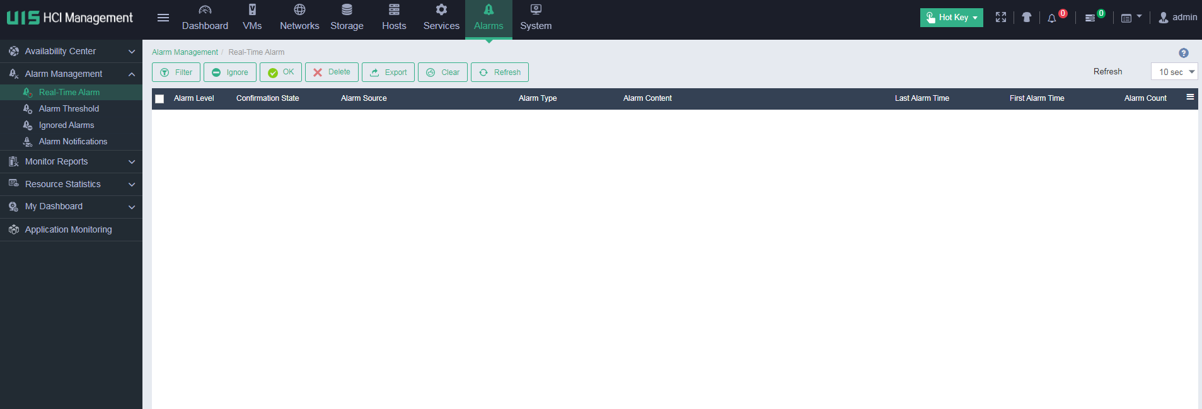Expand the My Dashboard section
Screen dimensions: 1202x409
tap(71, 206)
